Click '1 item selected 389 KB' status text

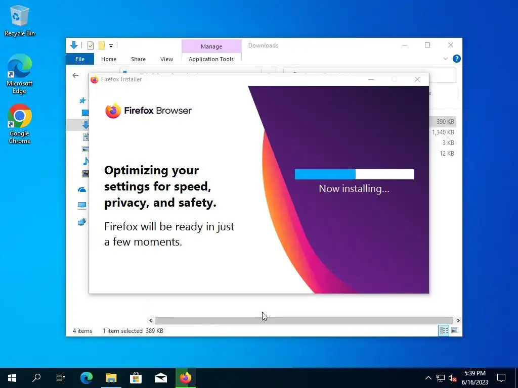(x=133, y=330)
